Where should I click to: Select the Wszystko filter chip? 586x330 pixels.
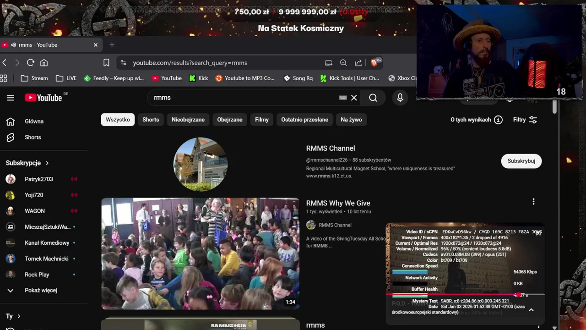[x=118, y=120]
